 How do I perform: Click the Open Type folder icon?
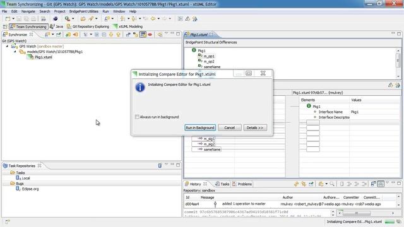83,19
